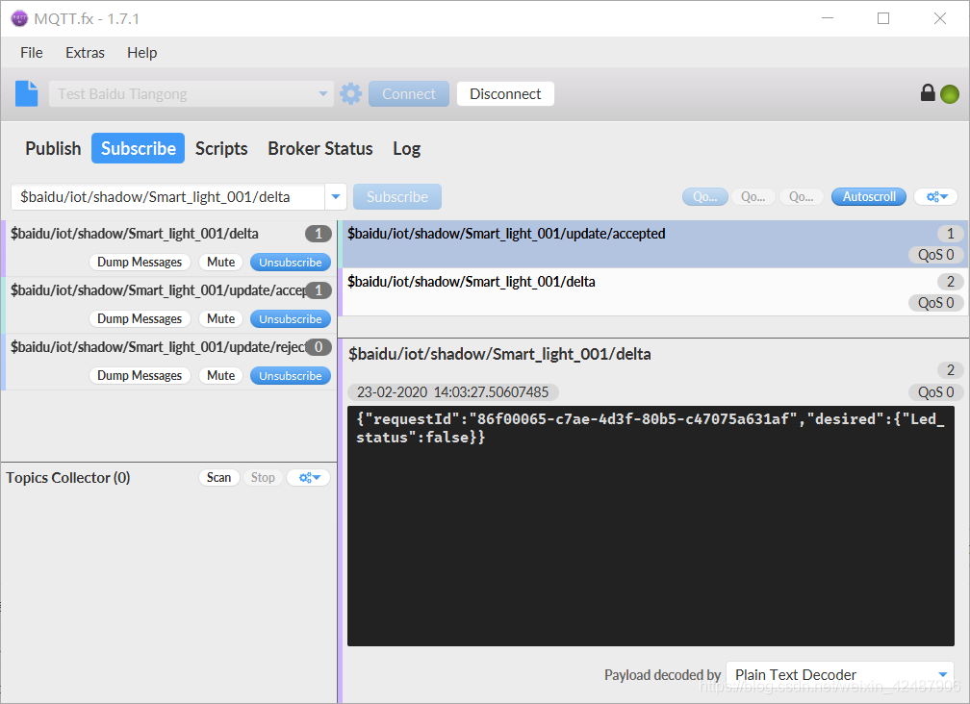970x704 pixels.
Task: Open the Help menu
Action: pyautogui.click(x=141, y=53)
